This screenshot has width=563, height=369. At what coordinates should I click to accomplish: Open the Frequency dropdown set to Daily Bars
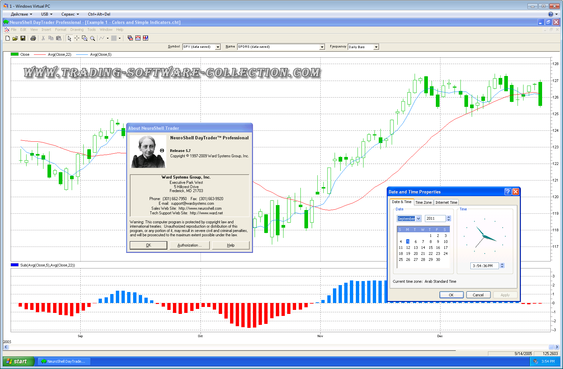376,47
